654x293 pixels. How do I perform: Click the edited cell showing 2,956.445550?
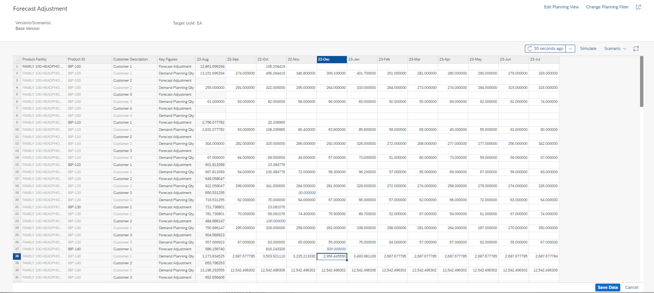point(331,256)
